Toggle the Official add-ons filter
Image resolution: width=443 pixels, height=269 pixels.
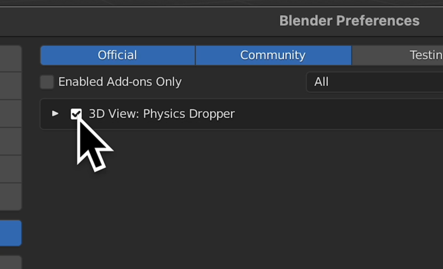pyautogui.click(x=117, y=55)
